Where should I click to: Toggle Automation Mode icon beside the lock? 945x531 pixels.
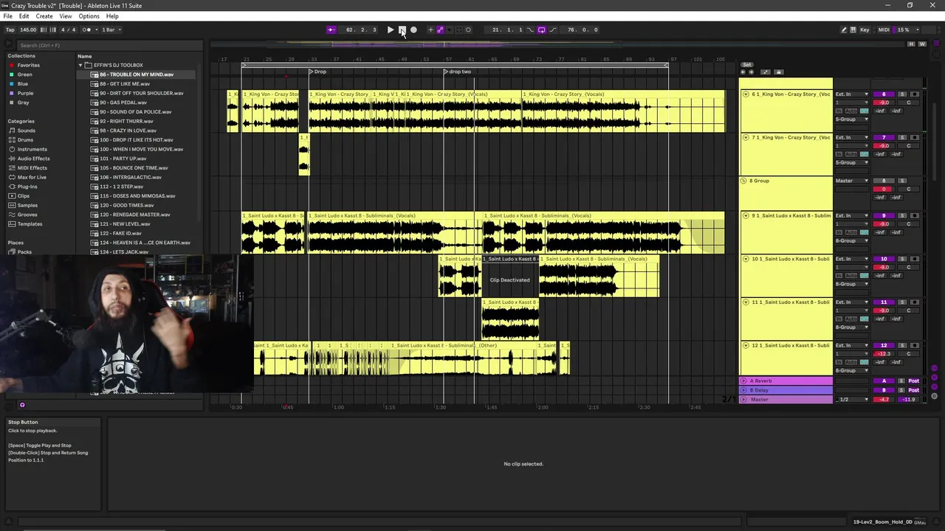point(766,72)
